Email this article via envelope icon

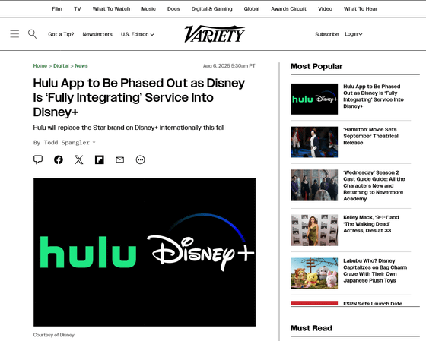point(120,159)
